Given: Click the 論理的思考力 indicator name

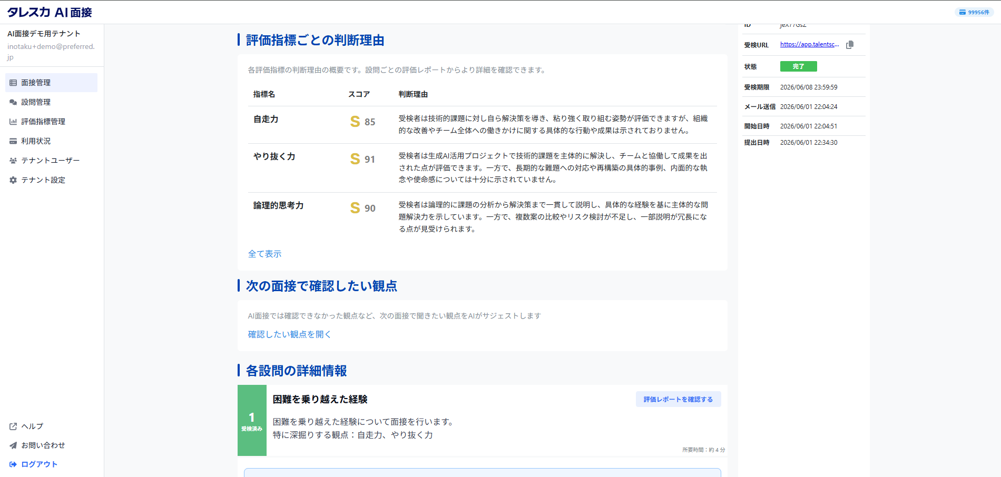Looking at the screenshot, I should point(279,205).
